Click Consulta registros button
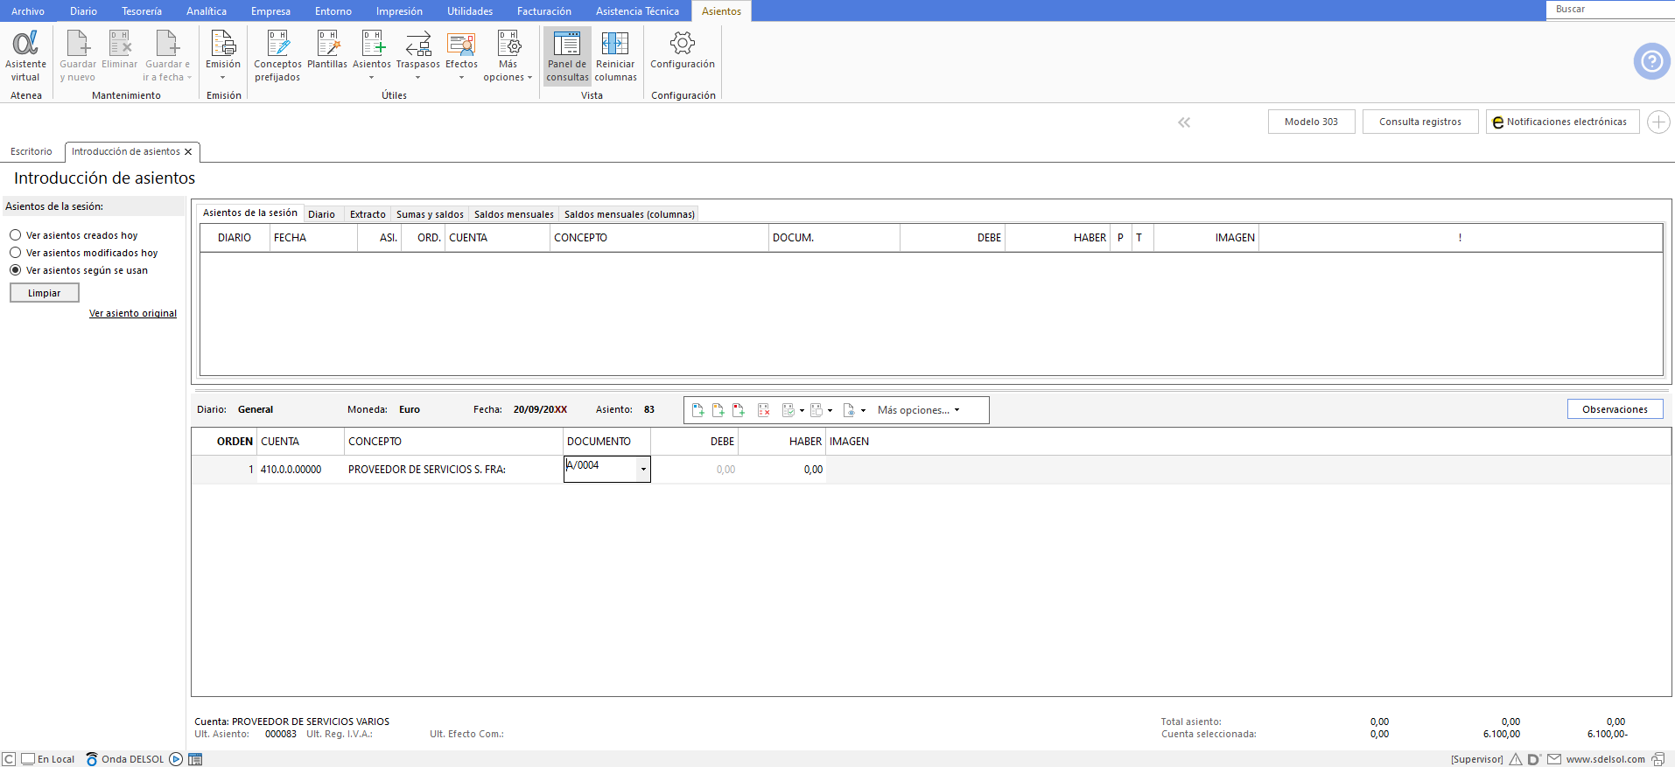This screenshot has height=767, width=1675. (1420, 122)
